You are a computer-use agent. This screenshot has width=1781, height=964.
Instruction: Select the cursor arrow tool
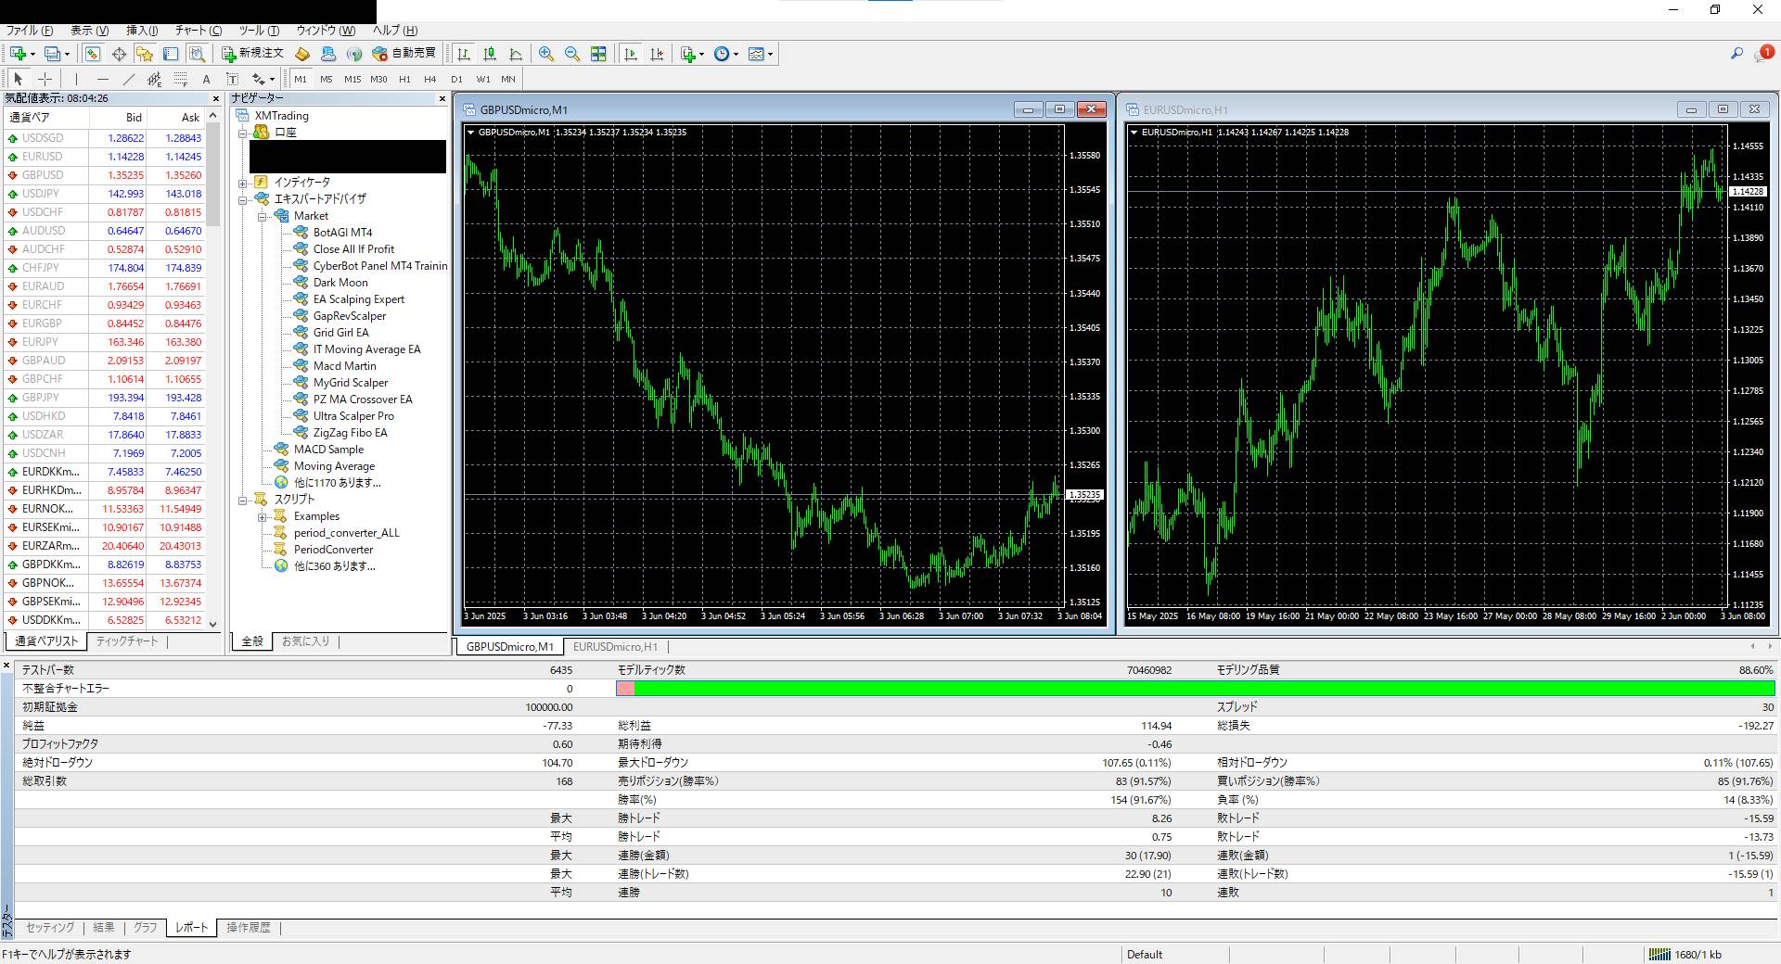[x=18, y=79]
